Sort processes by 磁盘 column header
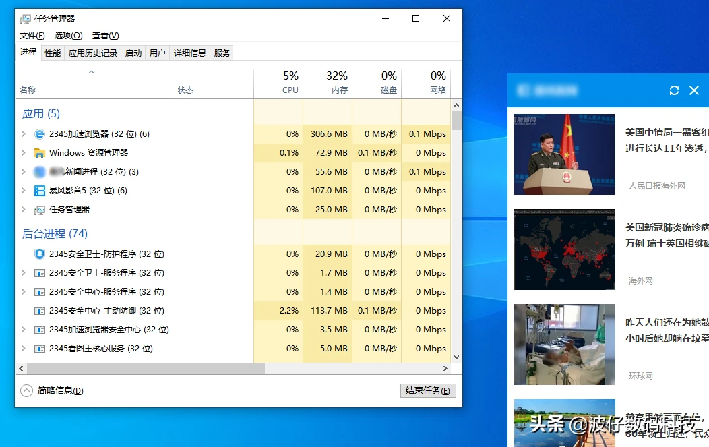The image size is (709, 447). click(377, 83)
